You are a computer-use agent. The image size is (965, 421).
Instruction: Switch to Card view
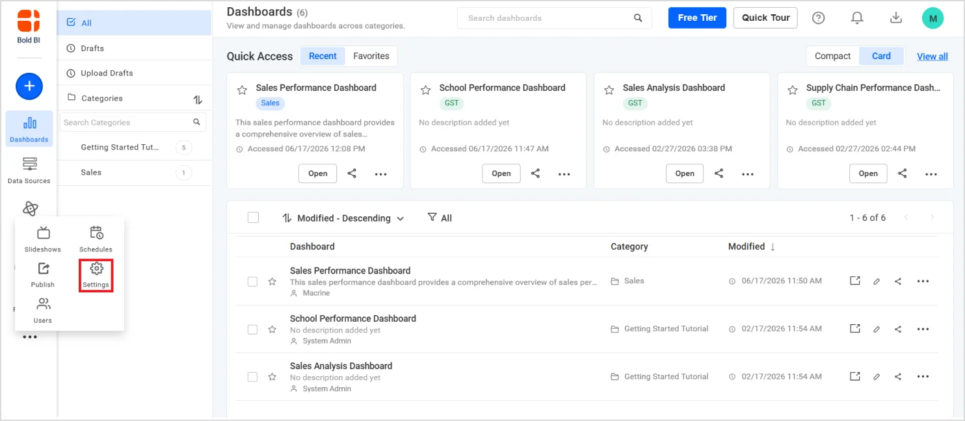[x=881, y=56]
